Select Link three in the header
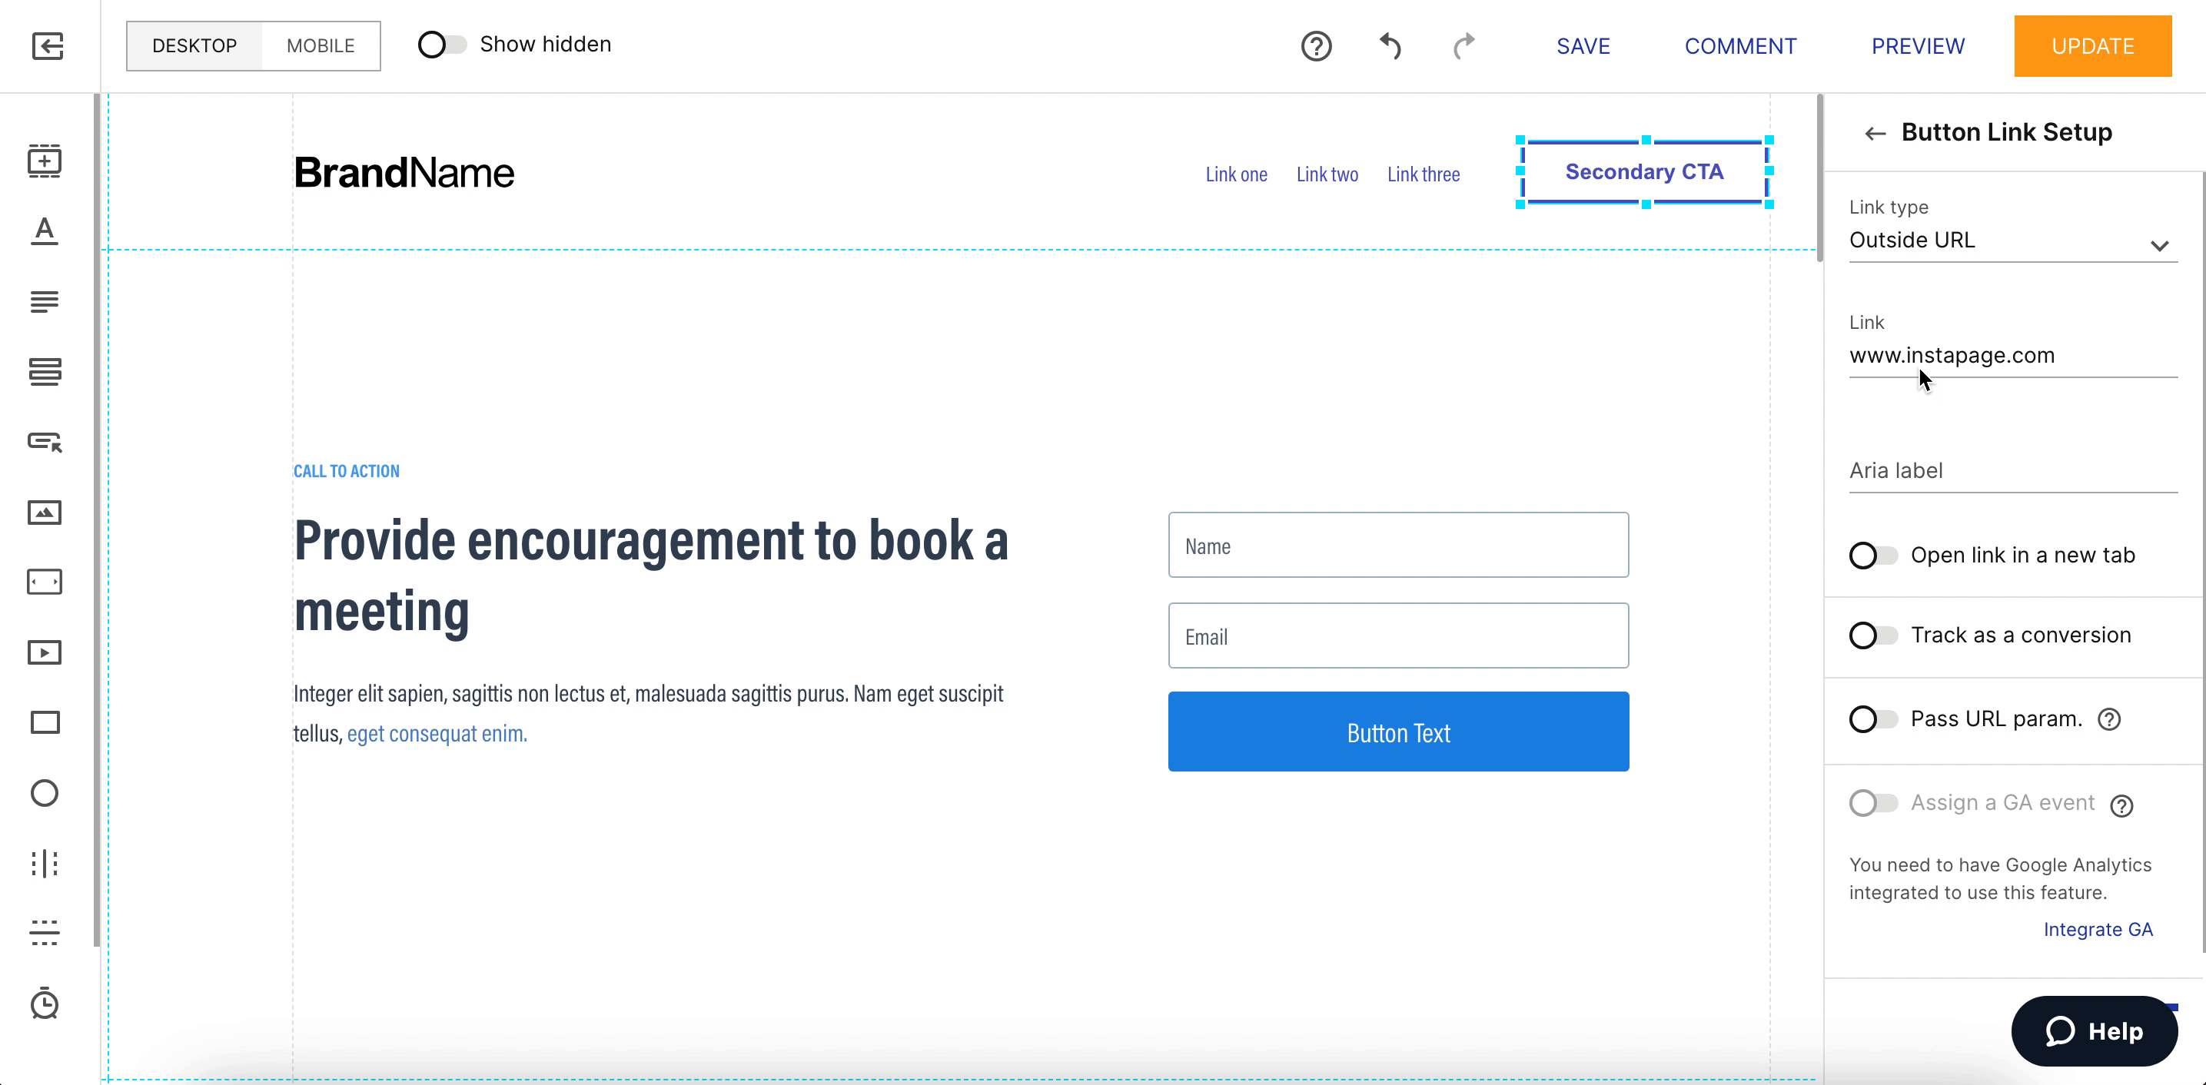 1424,174
